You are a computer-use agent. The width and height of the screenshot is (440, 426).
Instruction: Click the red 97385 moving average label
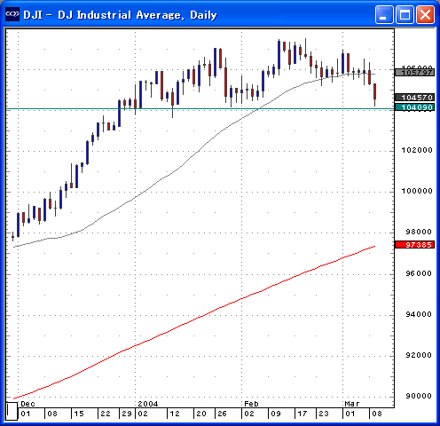[414, 245]
